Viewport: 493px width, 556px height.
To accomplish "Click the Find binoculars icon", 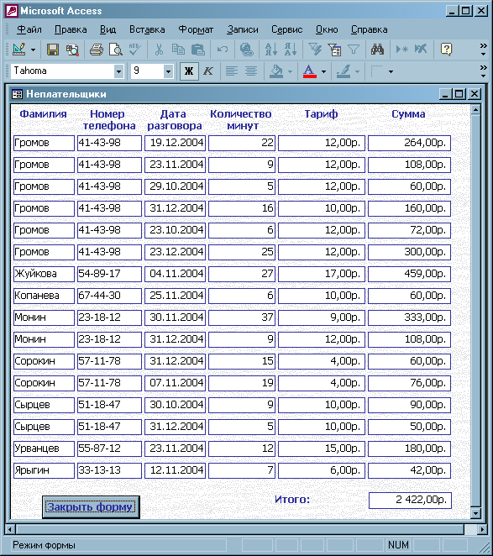I will coord(377,50).
